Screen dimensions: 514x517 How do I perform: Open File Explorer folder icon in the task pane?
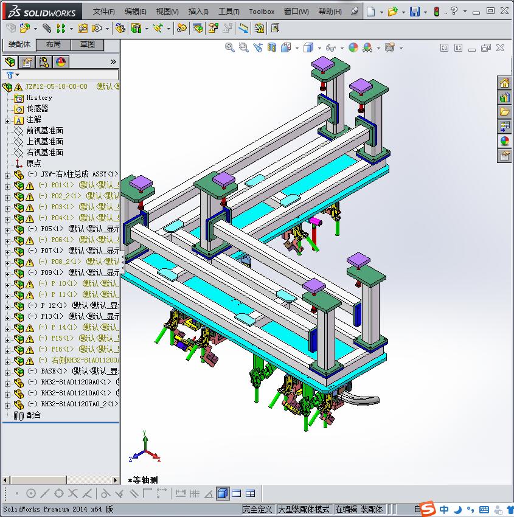504,112
